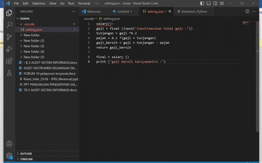Viewport: 262px width, 163px height.
Task: Toggle Panel visibility layout button
Action: pyautogui.click(x=209, y=3)
